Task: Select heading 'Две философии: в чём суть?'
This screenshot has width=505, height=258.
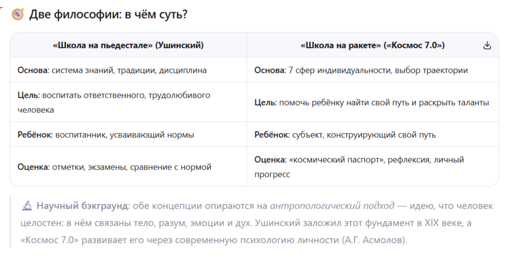Action: [108, 15]
